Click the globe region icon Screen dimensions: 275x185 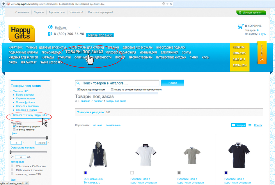tap(50, 27)
